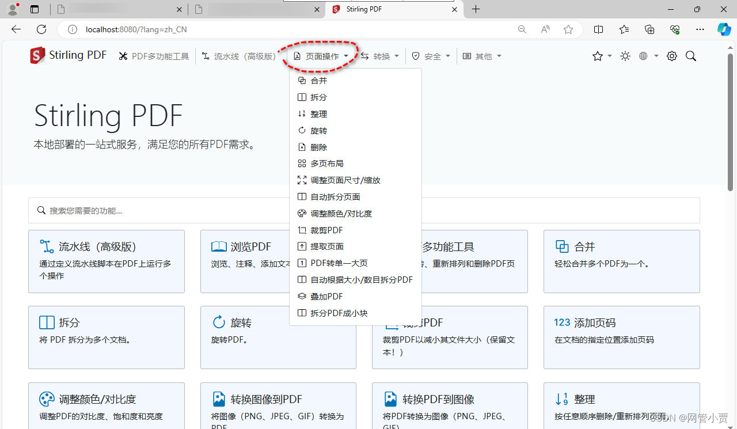Image resolution: width=737 pixels, height=429 pixels.
Task: Open the split screen browser icon
Action: [599, 29]
